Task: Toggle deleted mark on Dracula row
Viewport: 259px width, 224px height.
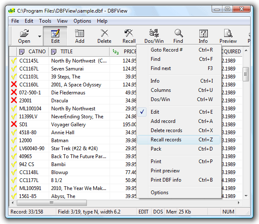Action: click(14, 101)
